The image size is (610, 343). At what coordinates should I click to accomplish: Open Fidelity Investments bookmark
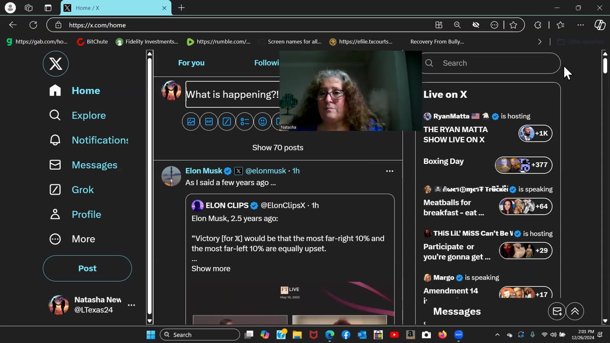147,41
